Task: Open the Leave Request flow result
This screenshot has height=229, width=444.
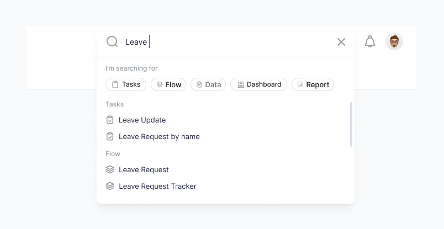Action: tap(144, 169)
